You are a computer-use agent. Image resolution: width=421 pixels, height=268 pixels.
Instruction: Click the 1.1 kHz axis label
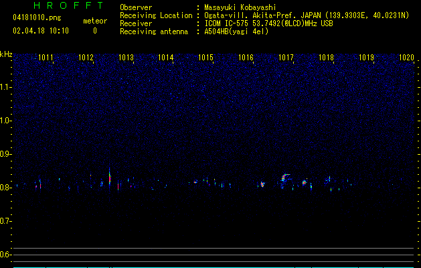tap(5, 87)
